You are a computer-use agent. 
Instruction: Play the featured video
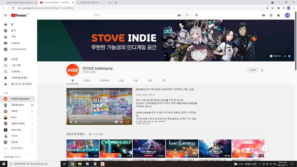click(x=71, y=122)
